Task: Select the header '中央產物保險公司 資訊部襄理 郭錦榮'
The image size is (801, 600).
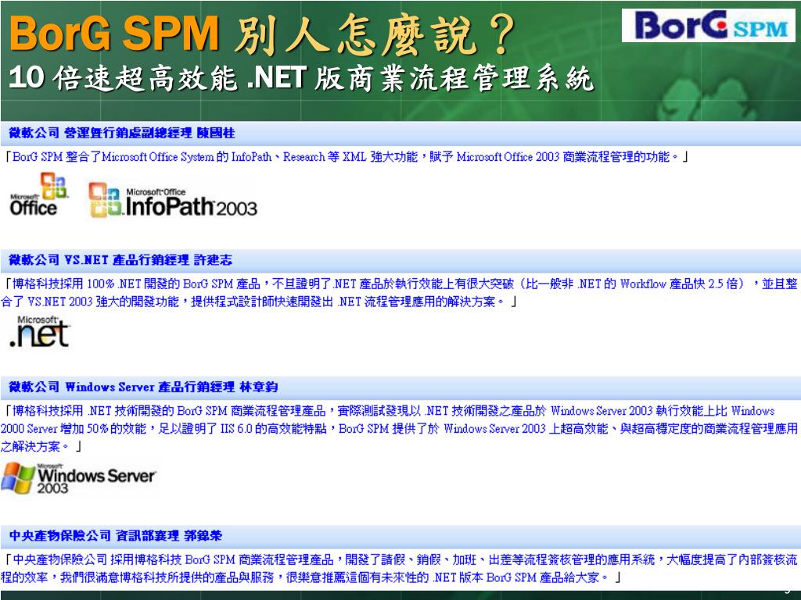Action: pos(116,536)
